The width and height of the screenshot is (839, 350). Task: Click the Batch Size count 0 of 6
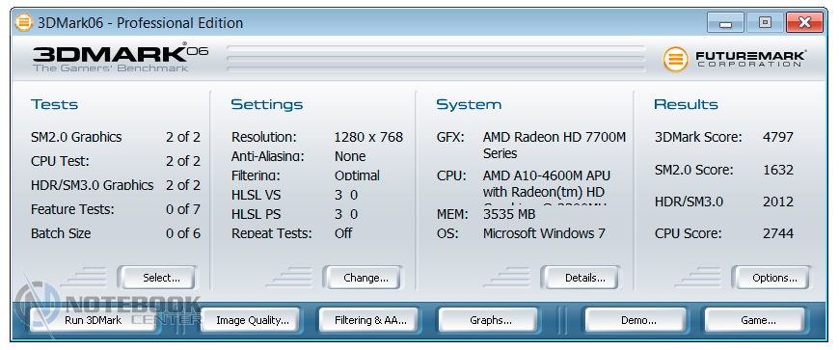coord(183,233)
